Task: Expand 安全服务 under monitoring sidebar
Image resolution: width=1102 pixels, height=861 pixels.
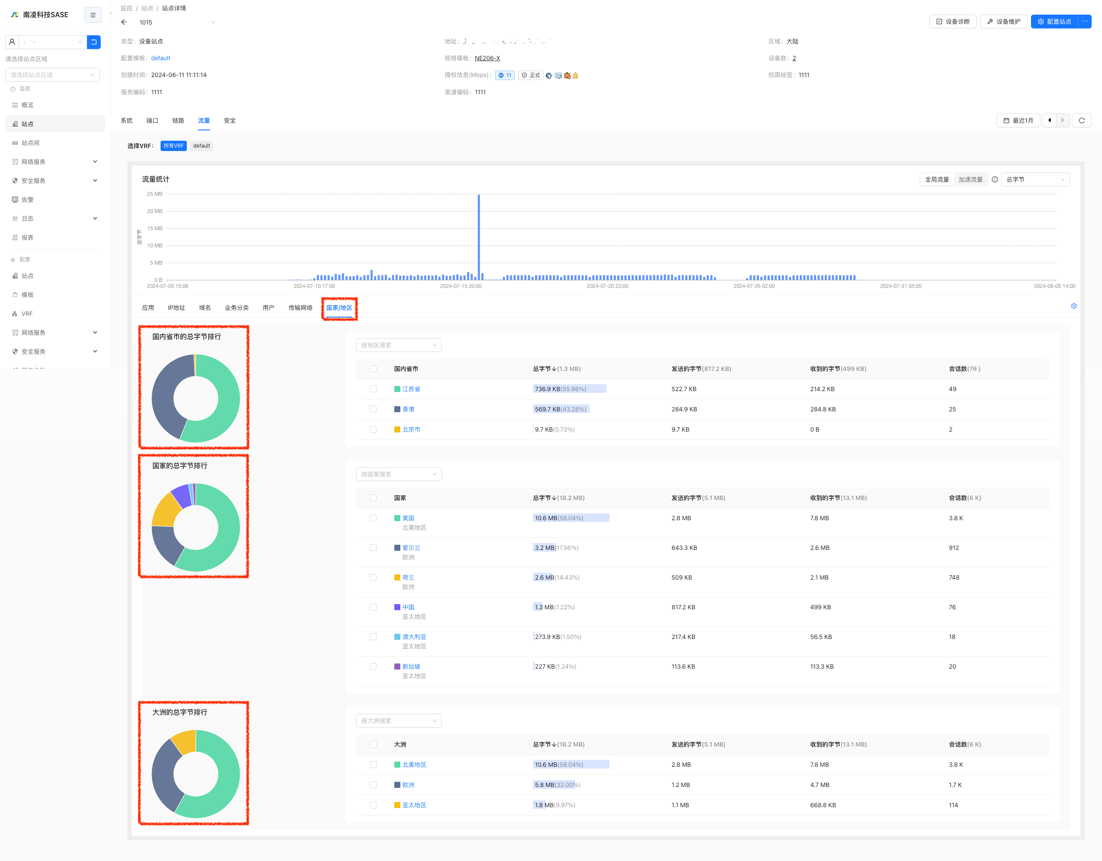Action: (x=55, y=181)
